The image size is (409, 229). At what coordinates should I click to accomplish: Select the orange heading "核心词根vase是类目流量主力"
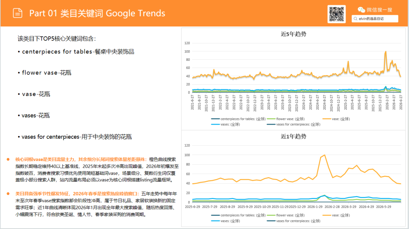(45, 159)
